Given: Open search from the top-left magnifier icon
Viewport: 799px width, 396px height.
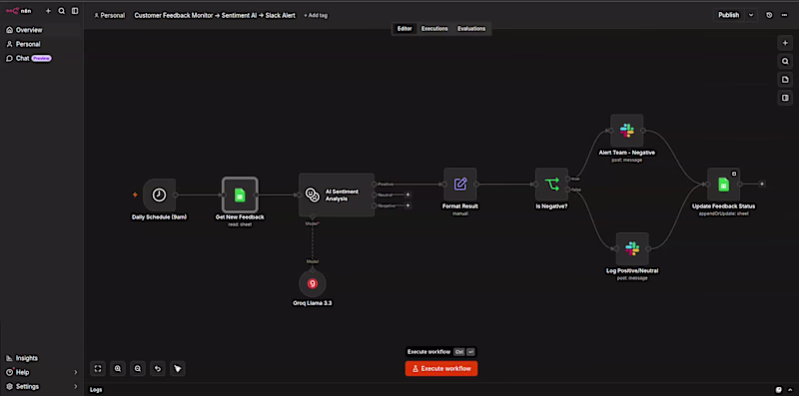Looking at the screenshot, I should click(62, 11).
